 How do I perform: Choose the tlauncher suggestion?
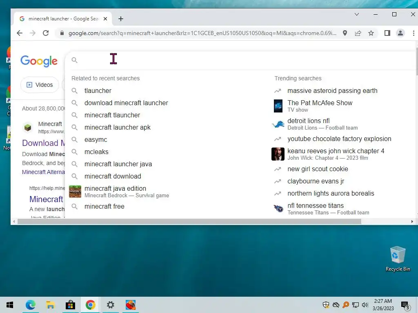(98, 91)
